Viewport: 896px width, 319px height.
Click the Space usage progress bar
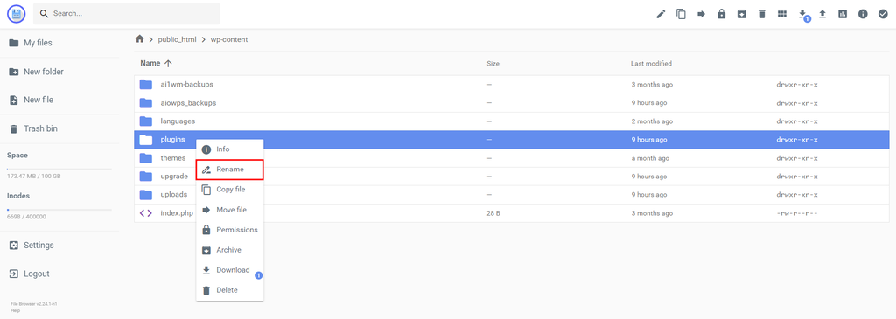coord(59,169)
